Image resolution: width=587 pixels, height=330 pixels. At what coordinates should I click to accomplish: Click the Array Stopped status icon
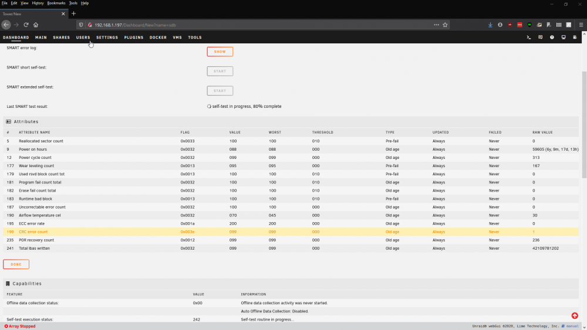click(6, 326)
